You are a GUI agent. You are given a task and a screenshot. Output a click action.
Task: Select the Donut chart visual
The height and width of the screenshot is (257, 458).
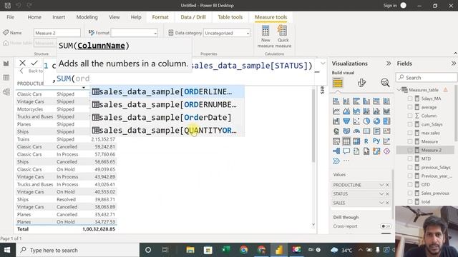(x=376, y=121)
